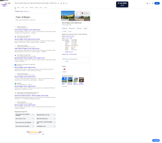Click Own this business? link
Image resolution: width=162 pixels, height=143 pixels.
point(73,54)
